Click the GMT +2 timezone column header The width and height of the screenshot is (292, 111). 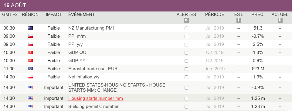[x=10, y=14]
